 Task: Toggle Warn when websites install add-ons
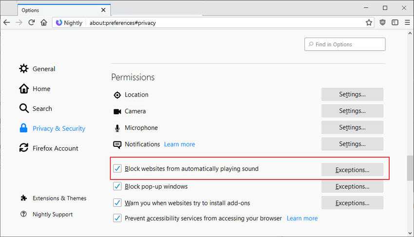coord(117,203)
